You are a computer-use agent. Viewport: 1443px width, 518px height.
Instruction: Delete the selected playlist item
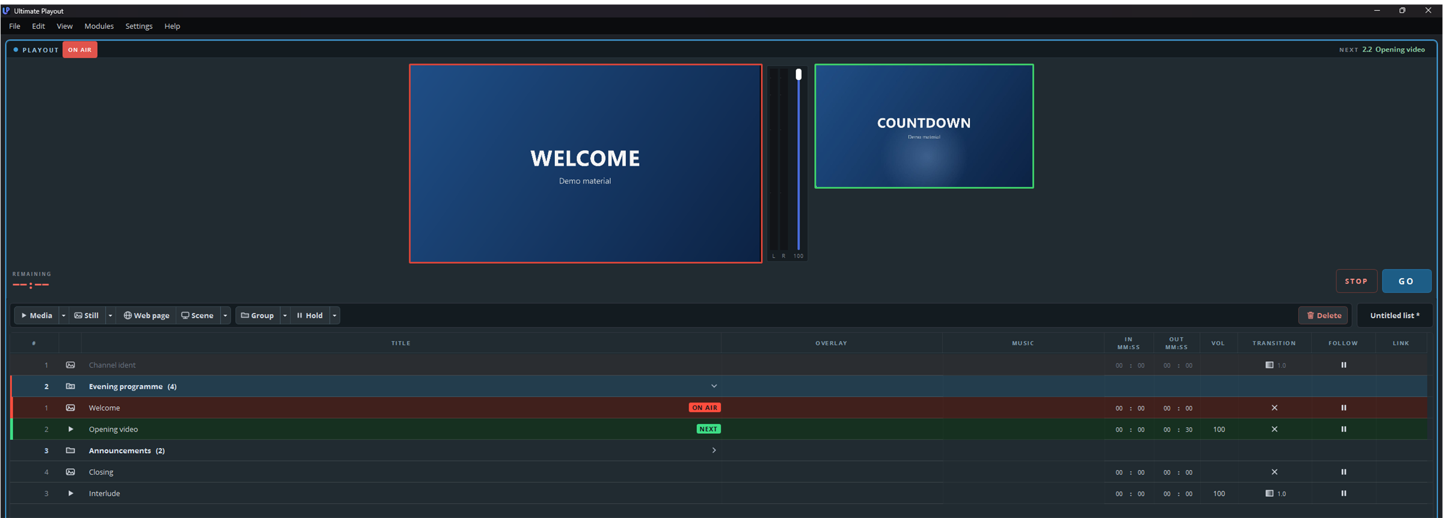(1323, 315)
